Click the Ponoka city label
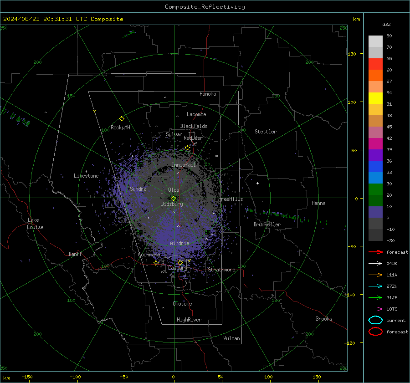 [208, 94]
